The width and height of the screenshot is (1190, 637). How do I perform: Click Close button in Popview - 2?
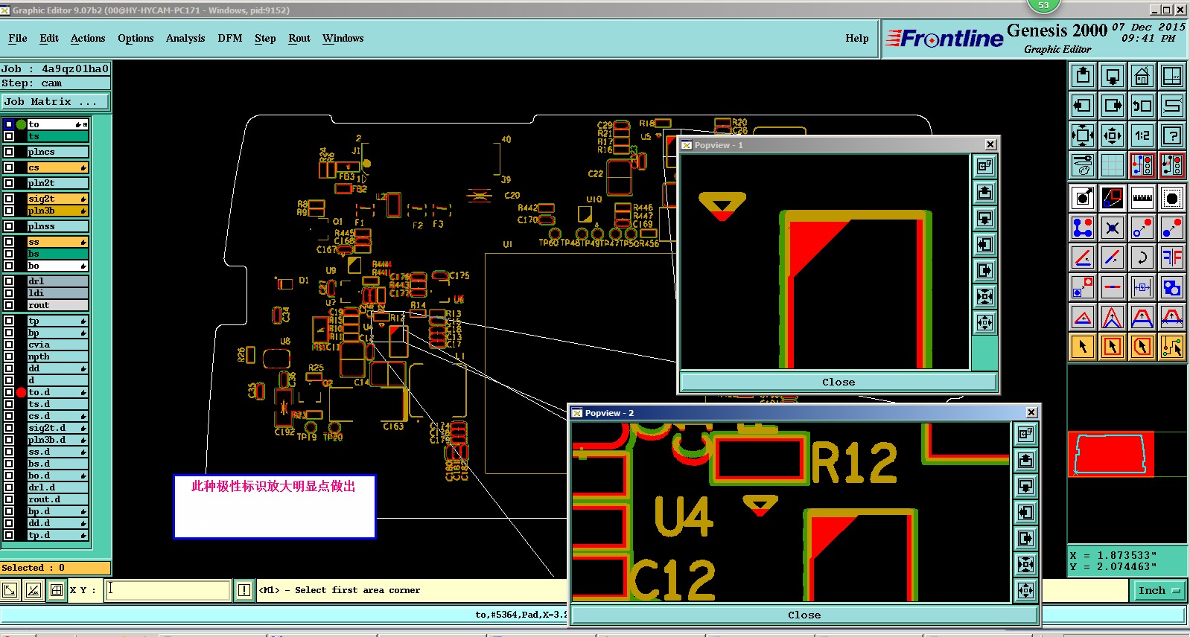[x=804, y=615]
